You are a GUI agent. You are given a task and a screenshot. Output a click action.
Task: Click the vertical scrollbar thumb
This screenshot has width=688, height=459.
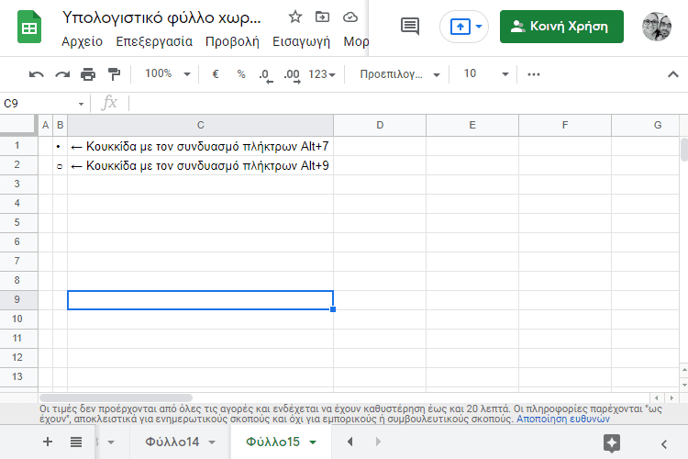coord(684,150)
